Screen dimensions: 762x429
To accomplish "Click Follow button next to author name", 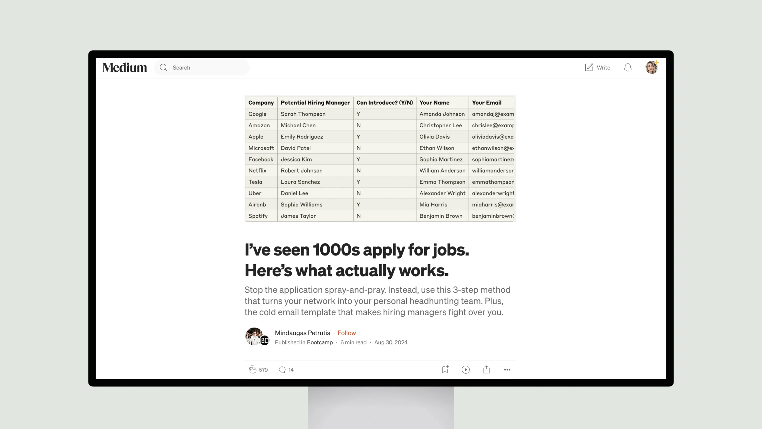I will [346, 333].
